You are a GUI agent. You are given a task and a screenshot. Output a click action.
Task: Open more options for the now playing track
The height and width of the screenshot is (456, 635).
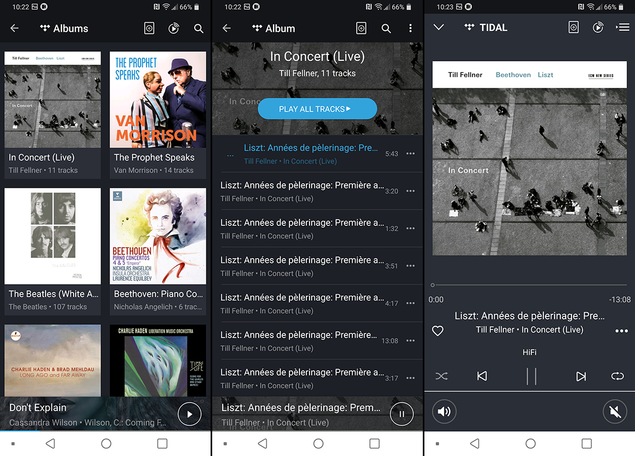pos(621,331)
